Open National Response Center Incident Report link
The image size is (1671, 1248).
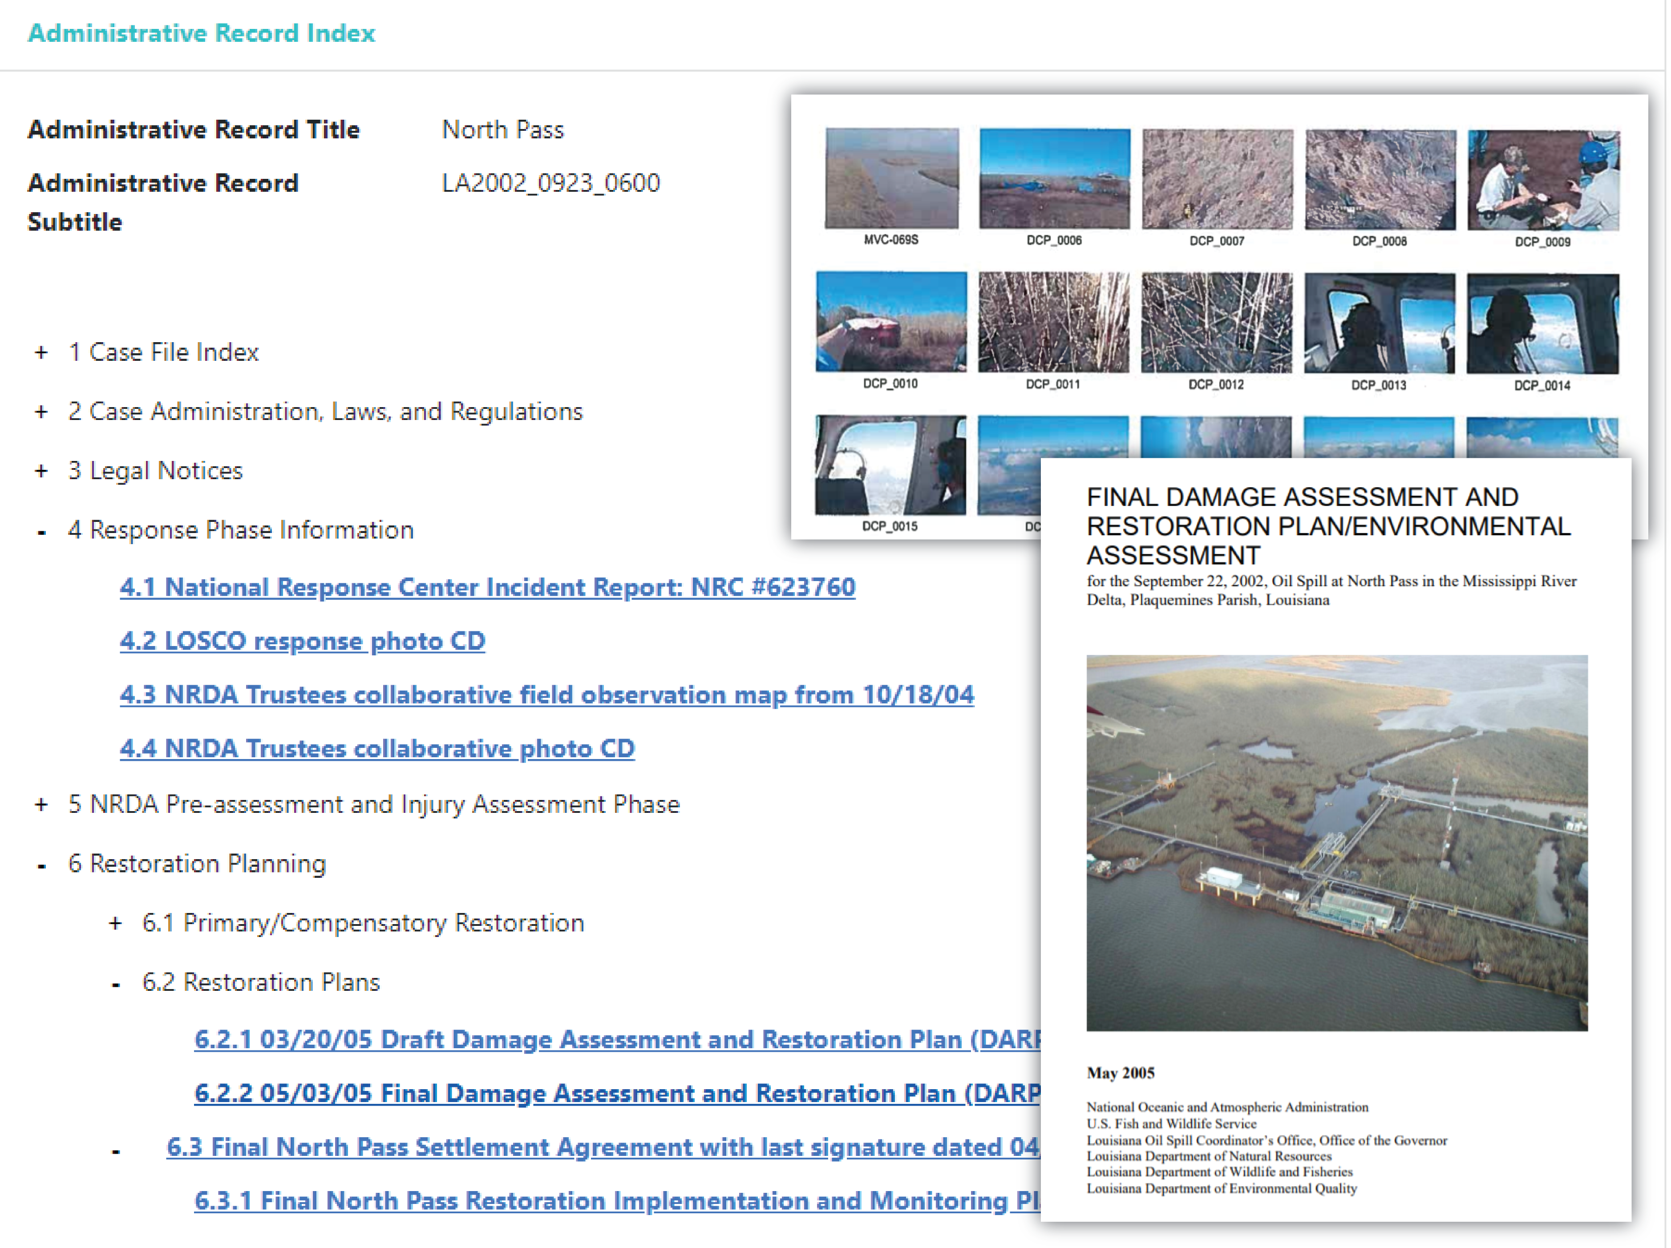487,588
